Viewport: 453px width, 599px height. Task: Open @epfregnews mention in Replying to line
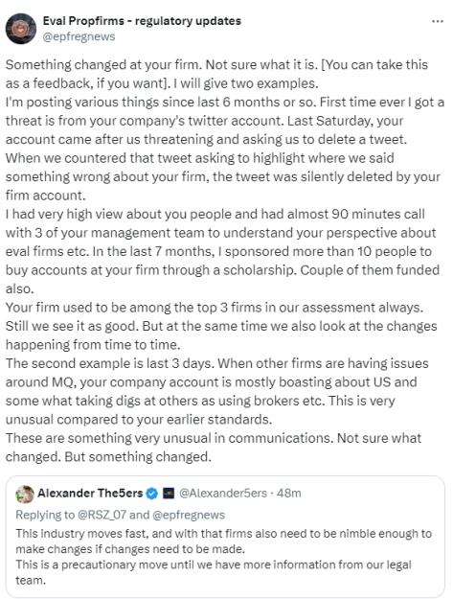pyautogui.click(x=189, y=515)
